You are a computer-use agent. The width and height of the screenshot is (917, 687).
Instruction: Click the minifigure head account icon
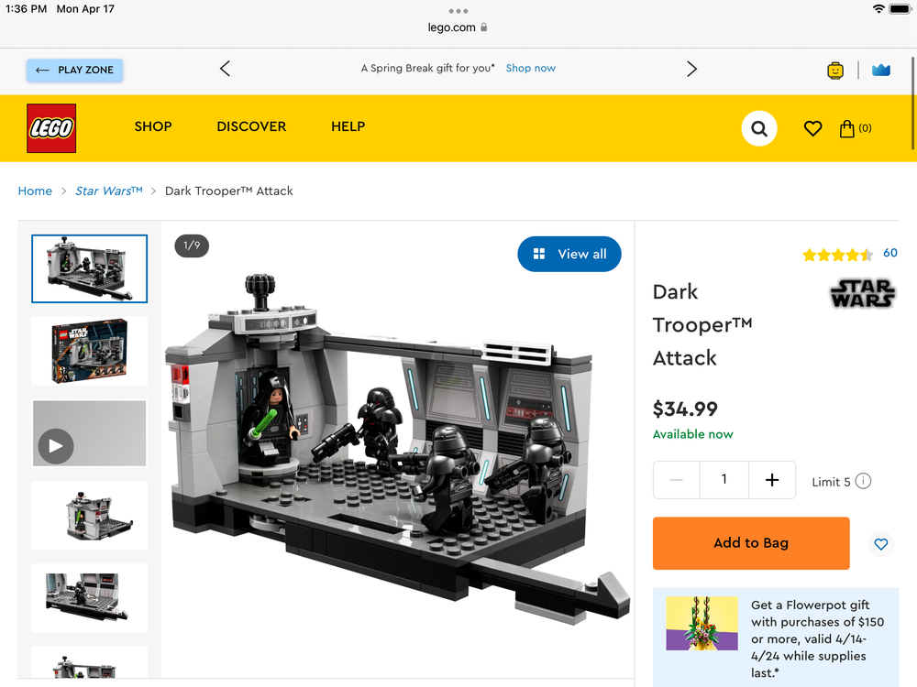point(835,71)
